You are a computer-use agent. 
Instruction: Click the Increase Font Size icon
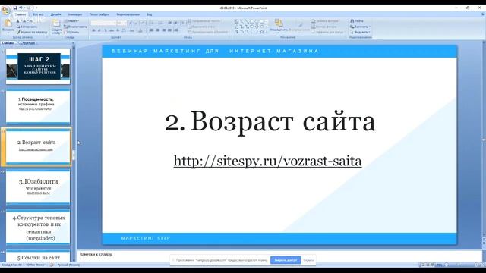(131, 23)
